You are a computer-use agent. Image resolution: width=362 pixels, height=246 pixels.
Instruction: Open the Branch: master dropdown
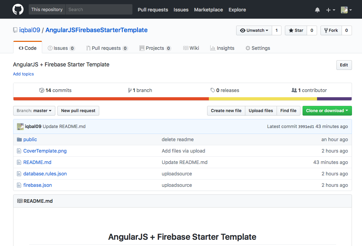click(x=34, y=111)
